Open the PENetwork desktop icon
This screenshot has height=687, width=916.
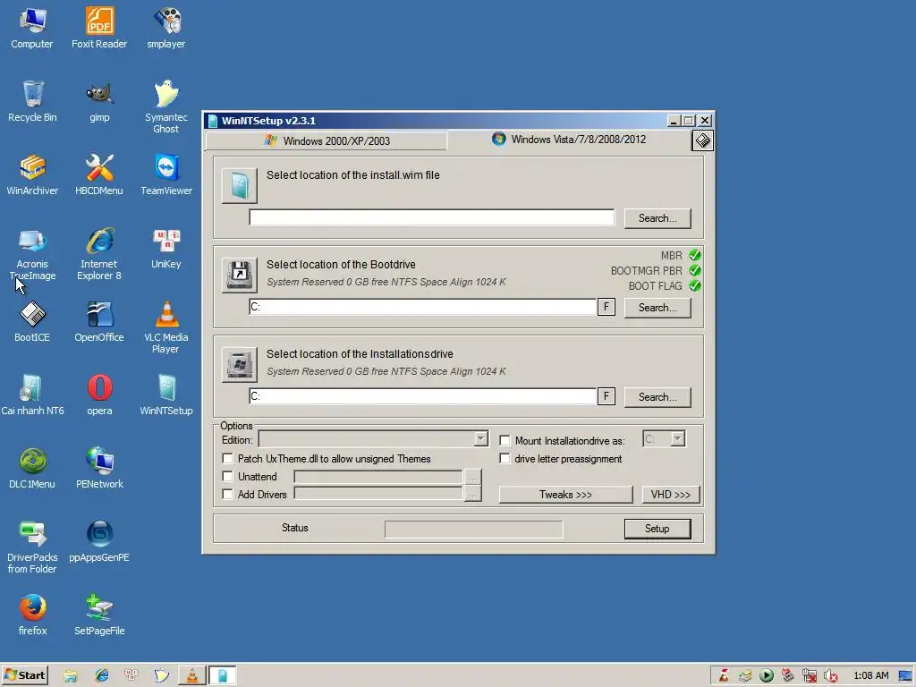(99, 469)
